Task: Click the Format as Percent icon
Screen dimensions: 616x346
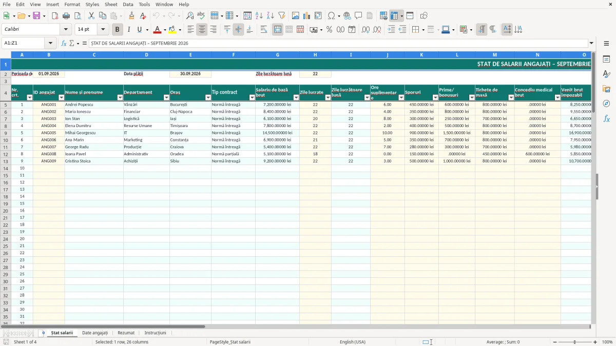Action: click(329, 30)
